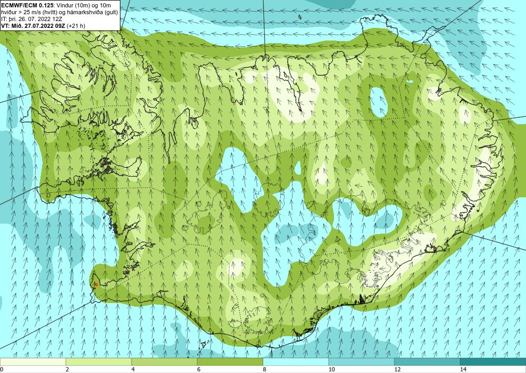Click the 8–10 m/s light cyan legend swatch
Screen dimensions: 526x373
click(296, 361)
